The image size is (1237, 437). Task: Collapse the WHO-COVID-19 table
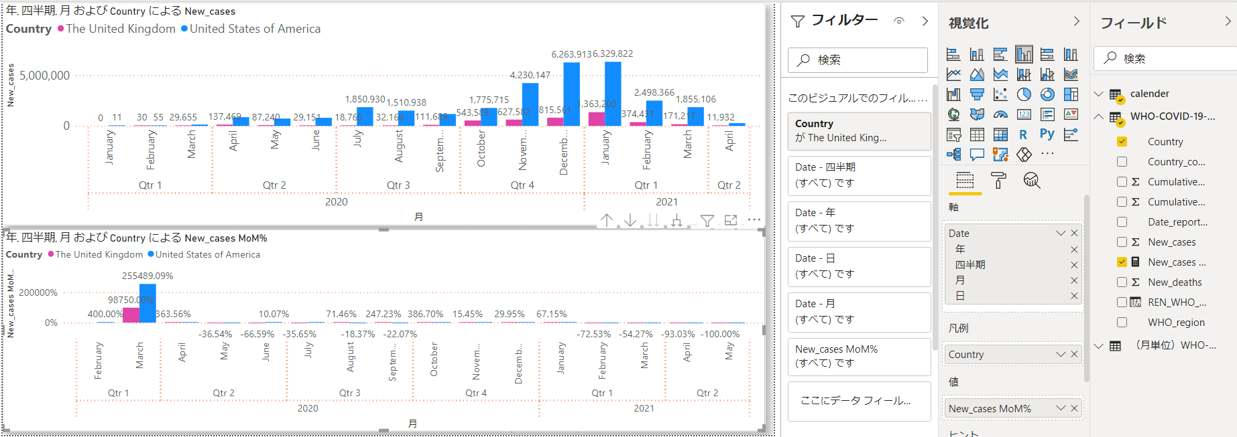(x=1098, y=116)
